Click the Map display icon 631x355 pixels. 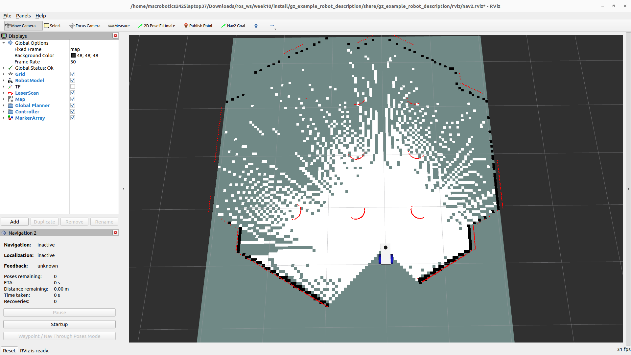[x=11, y=99]
